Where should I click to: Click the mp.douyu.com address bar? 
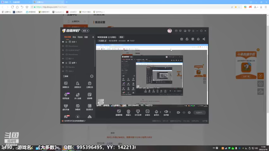coord(130,7)
